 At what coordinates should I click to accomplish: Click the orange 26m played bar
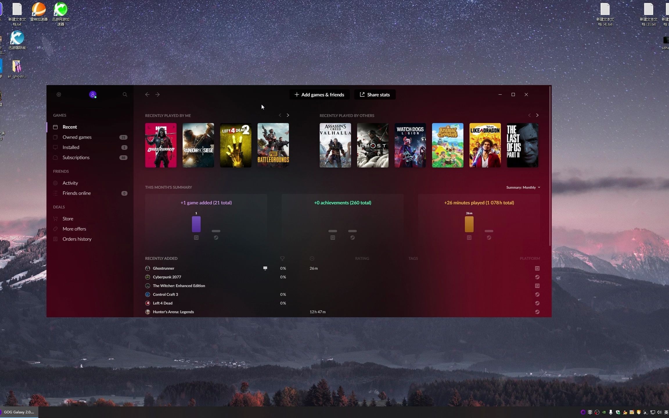click(469, 224)
